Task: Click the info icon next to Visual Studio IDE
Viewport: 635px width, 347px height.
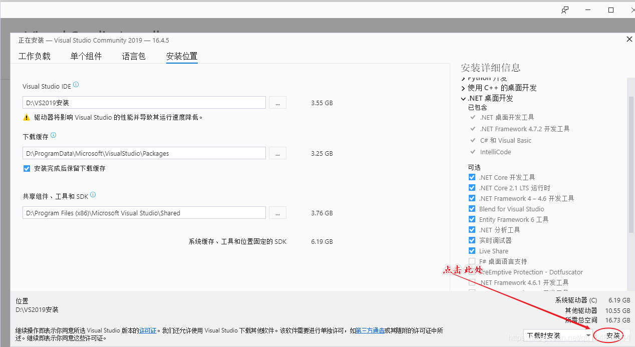Action: pos(76,85)
